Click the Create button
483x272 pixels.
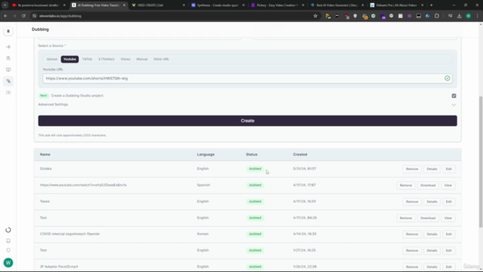pos(248,121)
